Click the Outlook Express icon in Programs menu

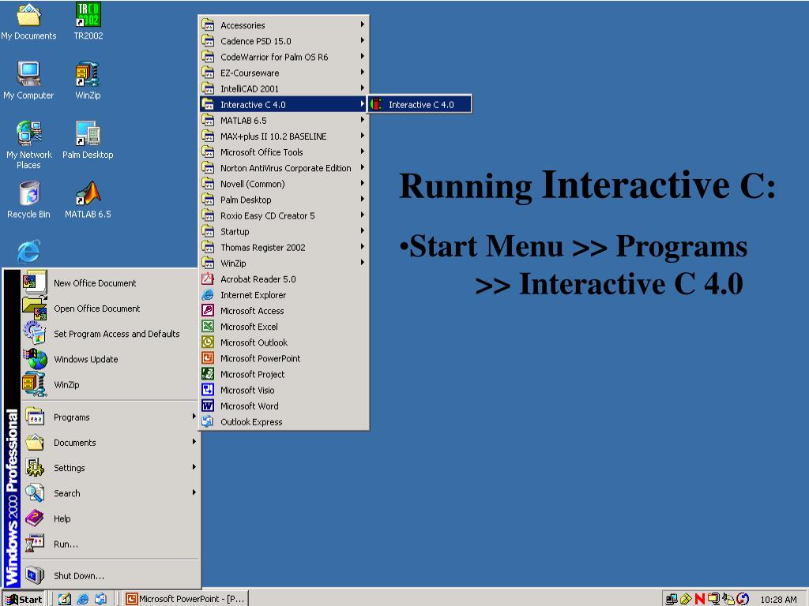tap(208, 421)
